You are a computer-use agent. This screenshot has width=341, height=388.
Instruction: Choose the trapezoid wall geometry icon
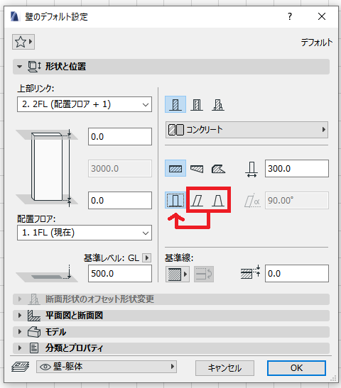tap(197, 169)
